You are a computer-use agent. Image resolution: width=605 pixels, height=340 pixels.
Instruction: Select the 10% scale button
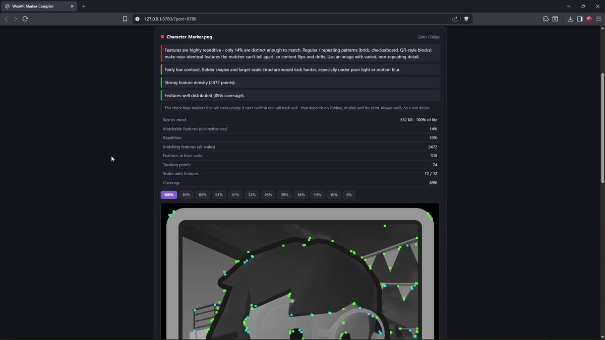pyautogui.click(x=334, y=194)
